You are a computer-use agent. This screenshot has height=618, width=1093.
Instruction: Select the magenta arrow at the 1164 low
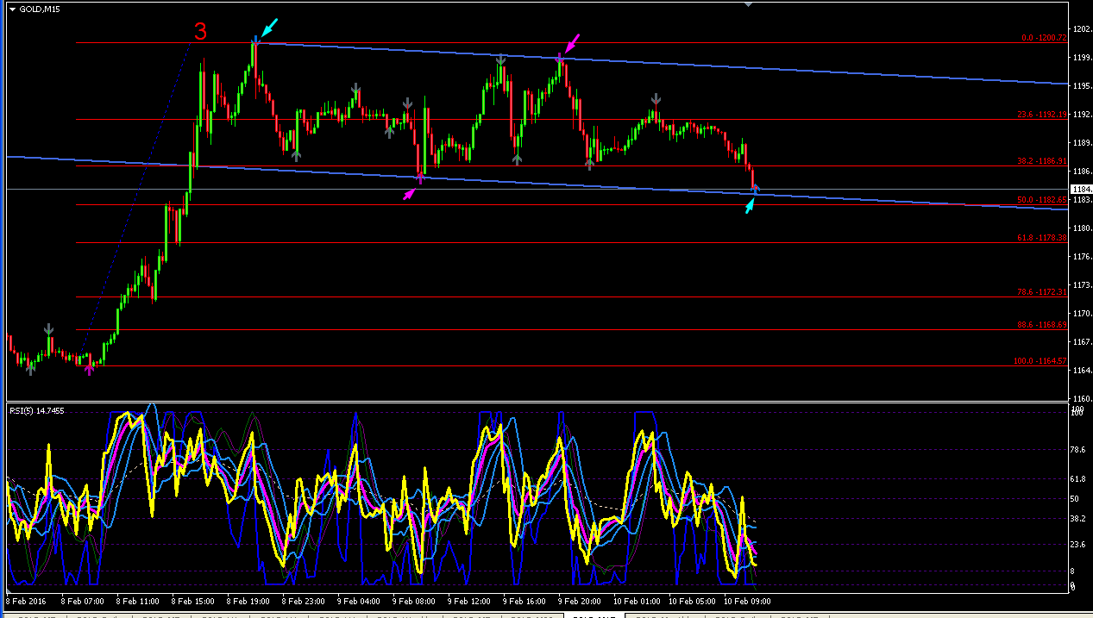(x=89, y=370)
